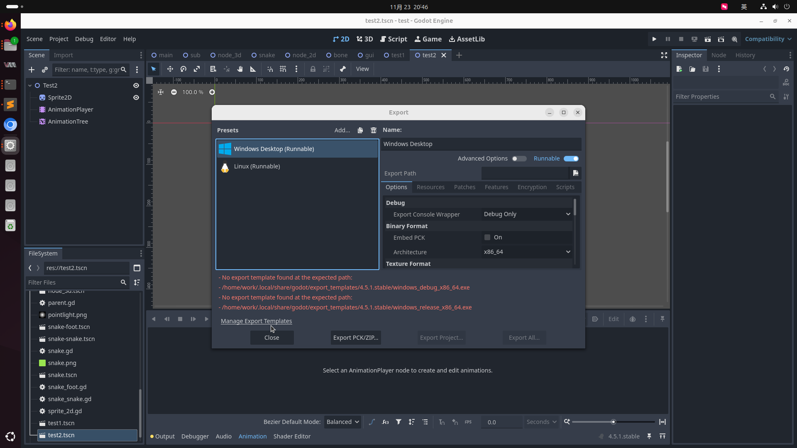
Task: Select the Move tool in the viewport toolbar
Action: [170, 69]
